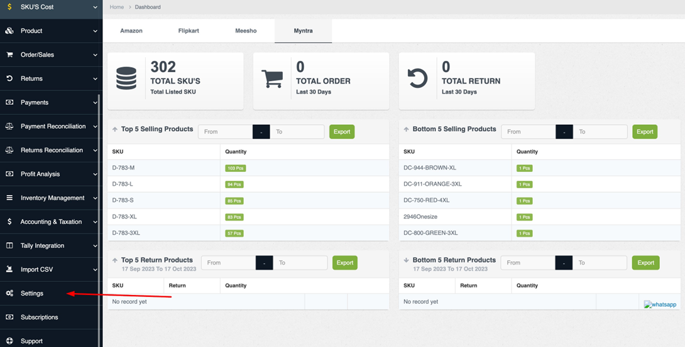
Task: Switch to the Amazon tab
Action: pyautogui.click(x=131, y=31)
